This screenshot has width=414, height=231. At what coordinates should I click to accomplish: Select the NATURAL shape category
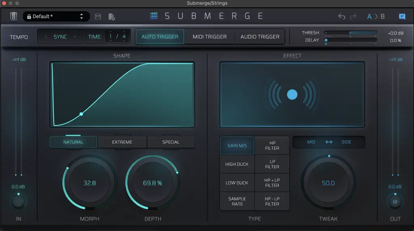click(74, 142)
